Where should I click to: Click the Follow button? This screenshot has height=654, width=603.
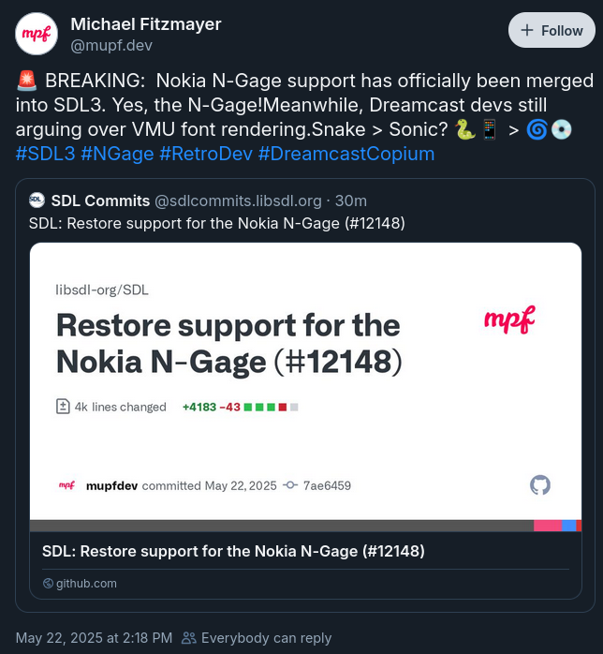pos(552,31)
